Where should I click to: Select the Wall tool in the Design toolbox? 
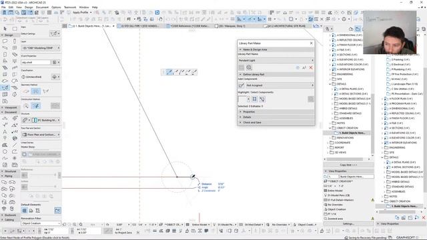click(5, 41)
